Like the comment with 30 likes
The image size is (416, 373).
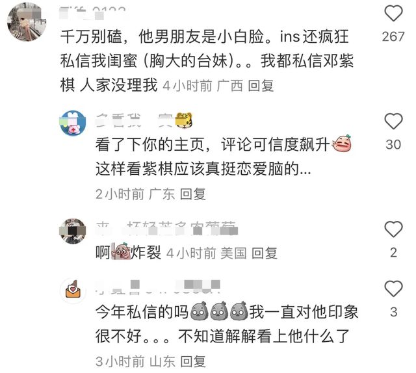393,122
